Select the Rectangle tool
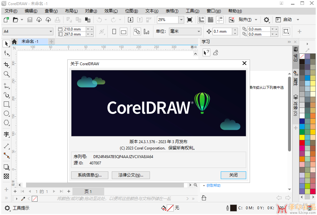 tap(6, 104)
